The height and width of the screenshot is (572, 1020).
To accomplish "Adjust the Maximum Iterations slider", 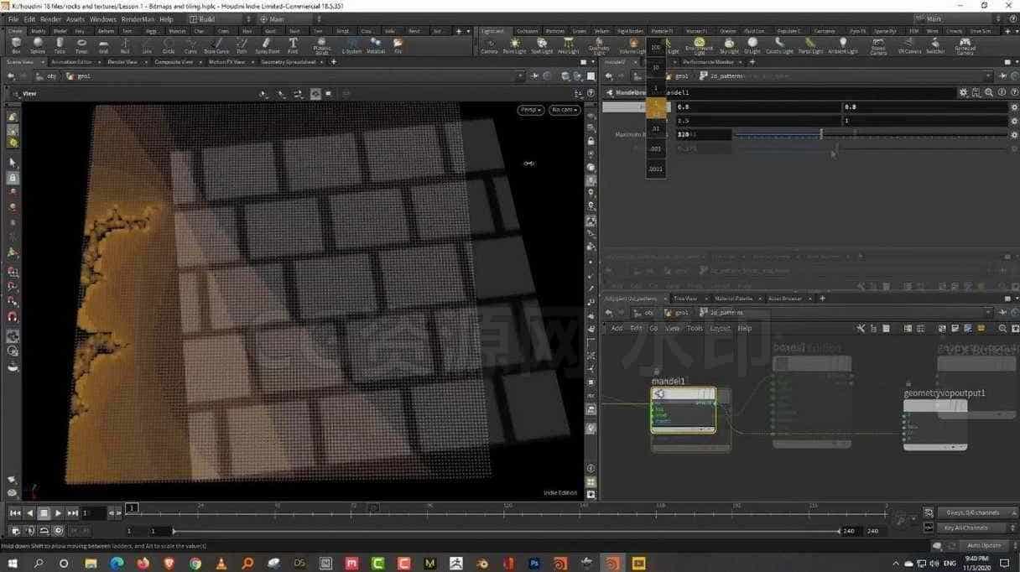I will (871, 134).
